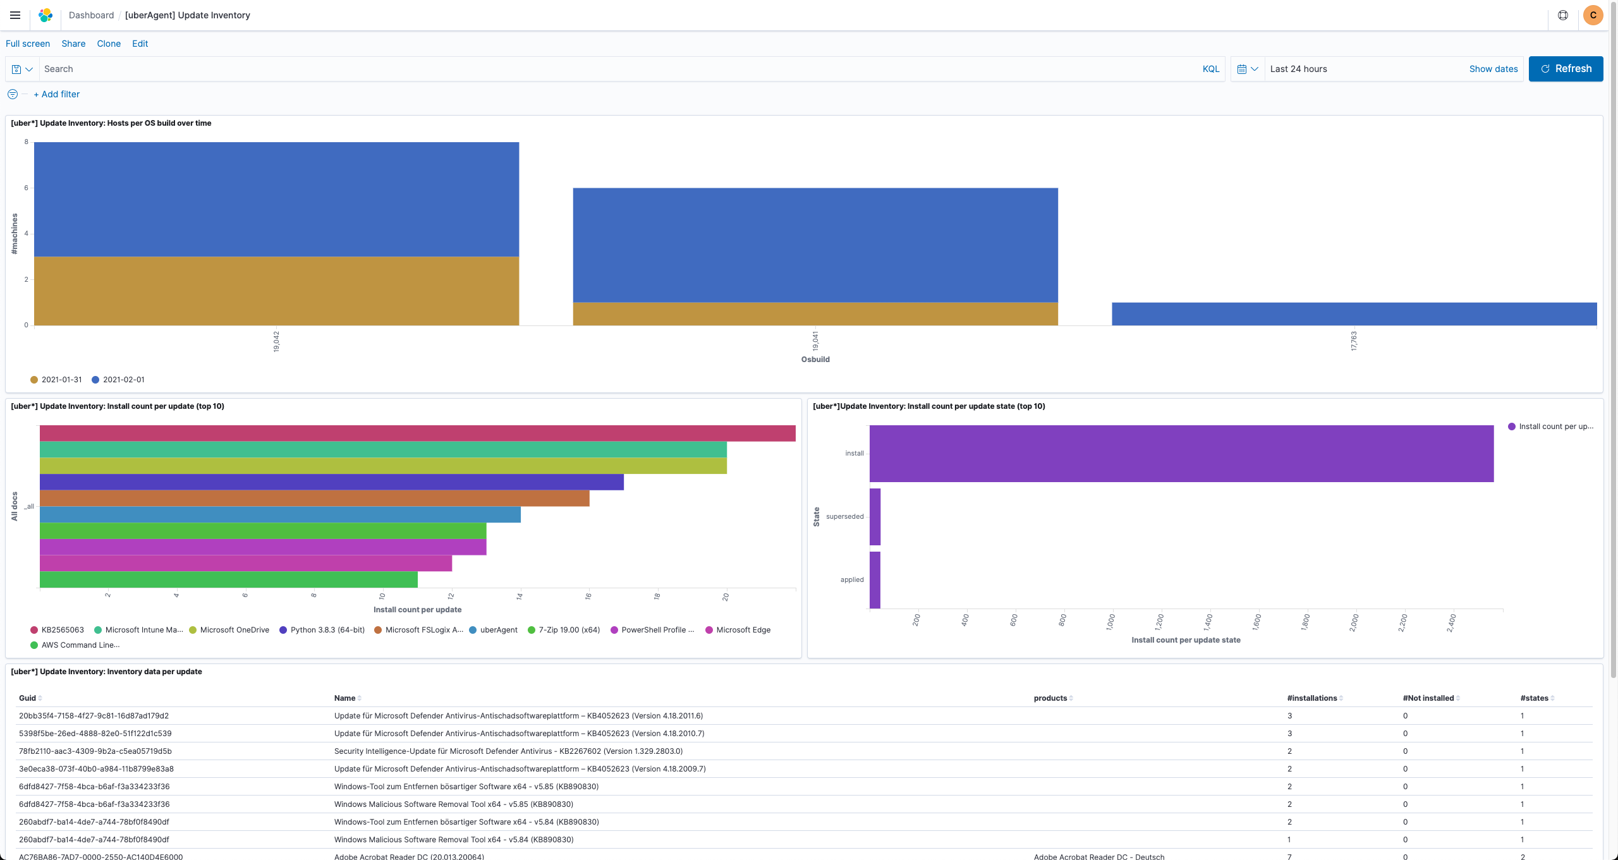This screenshot has height=860, width=1618.
Task: Open the calendar quick date menu
Action: tap(1248, 69)
